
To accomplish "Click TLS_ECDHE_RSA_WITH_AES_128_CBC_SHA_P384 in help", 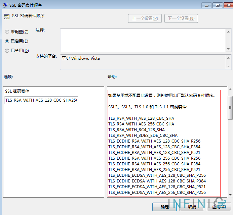I will pyautogui.click(x=154, y=147).
